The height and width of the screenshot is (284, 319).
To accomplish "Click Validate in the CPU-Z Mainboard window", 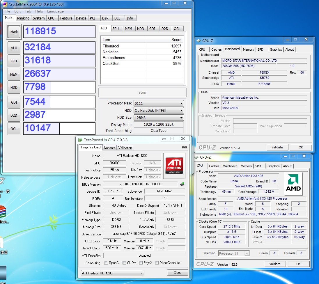I will (x=277, y=147).
